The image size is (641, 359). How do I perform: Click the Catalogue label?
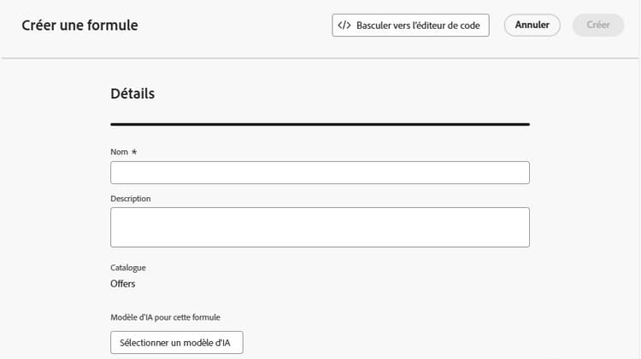click(x=128, y=268)
